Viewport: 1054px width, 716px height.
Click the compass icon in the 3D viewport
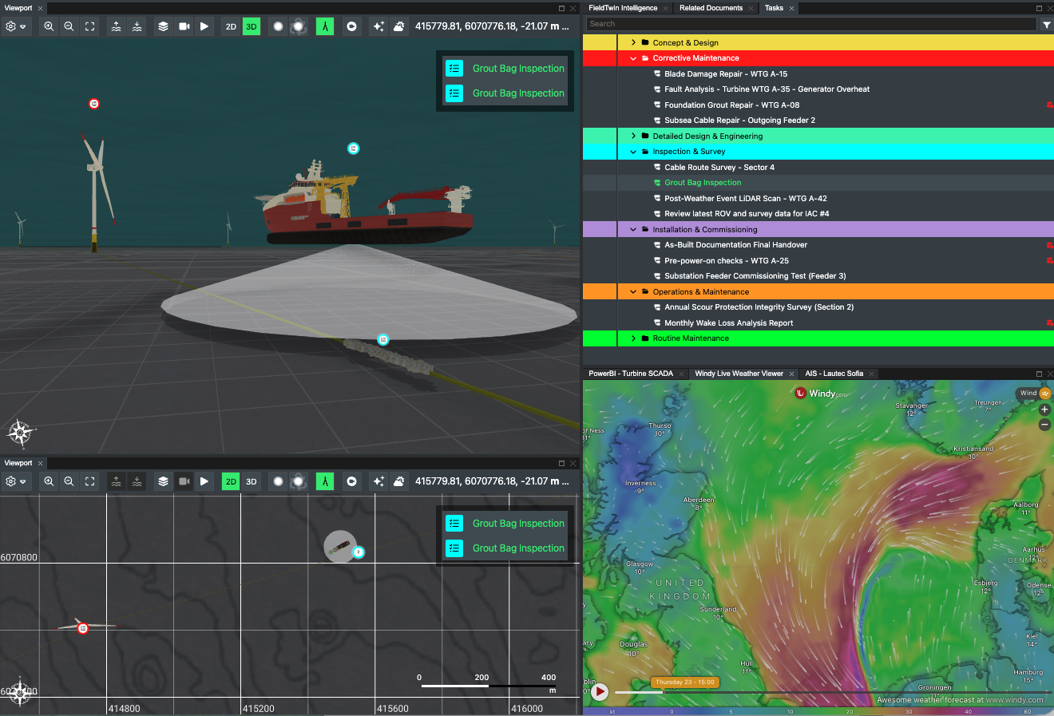click(x=21, y=433)
